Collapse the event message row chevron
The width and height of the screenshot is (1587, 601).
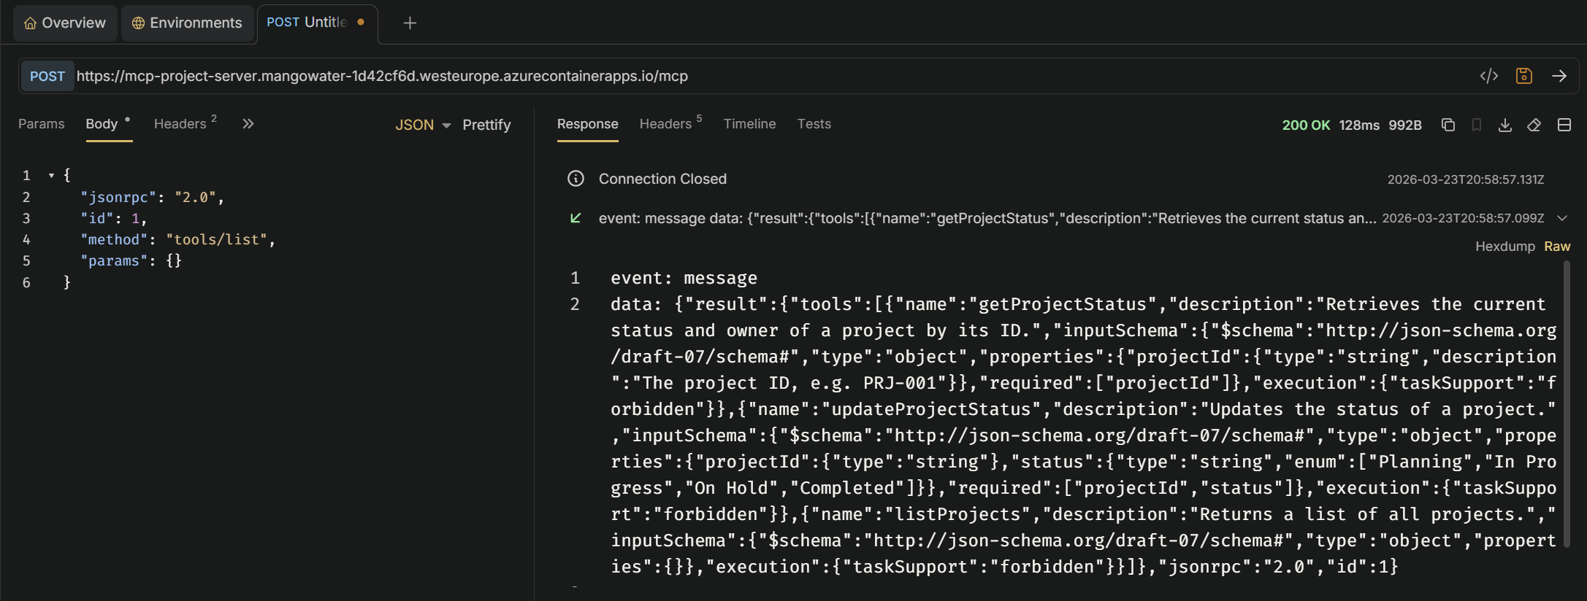pyautogui.click(x=1562, y=218)
